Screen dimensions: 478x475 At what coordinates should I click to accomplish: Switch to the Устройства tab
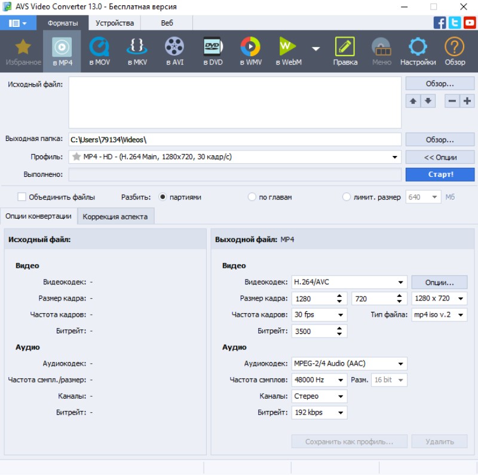click(115, 23)
